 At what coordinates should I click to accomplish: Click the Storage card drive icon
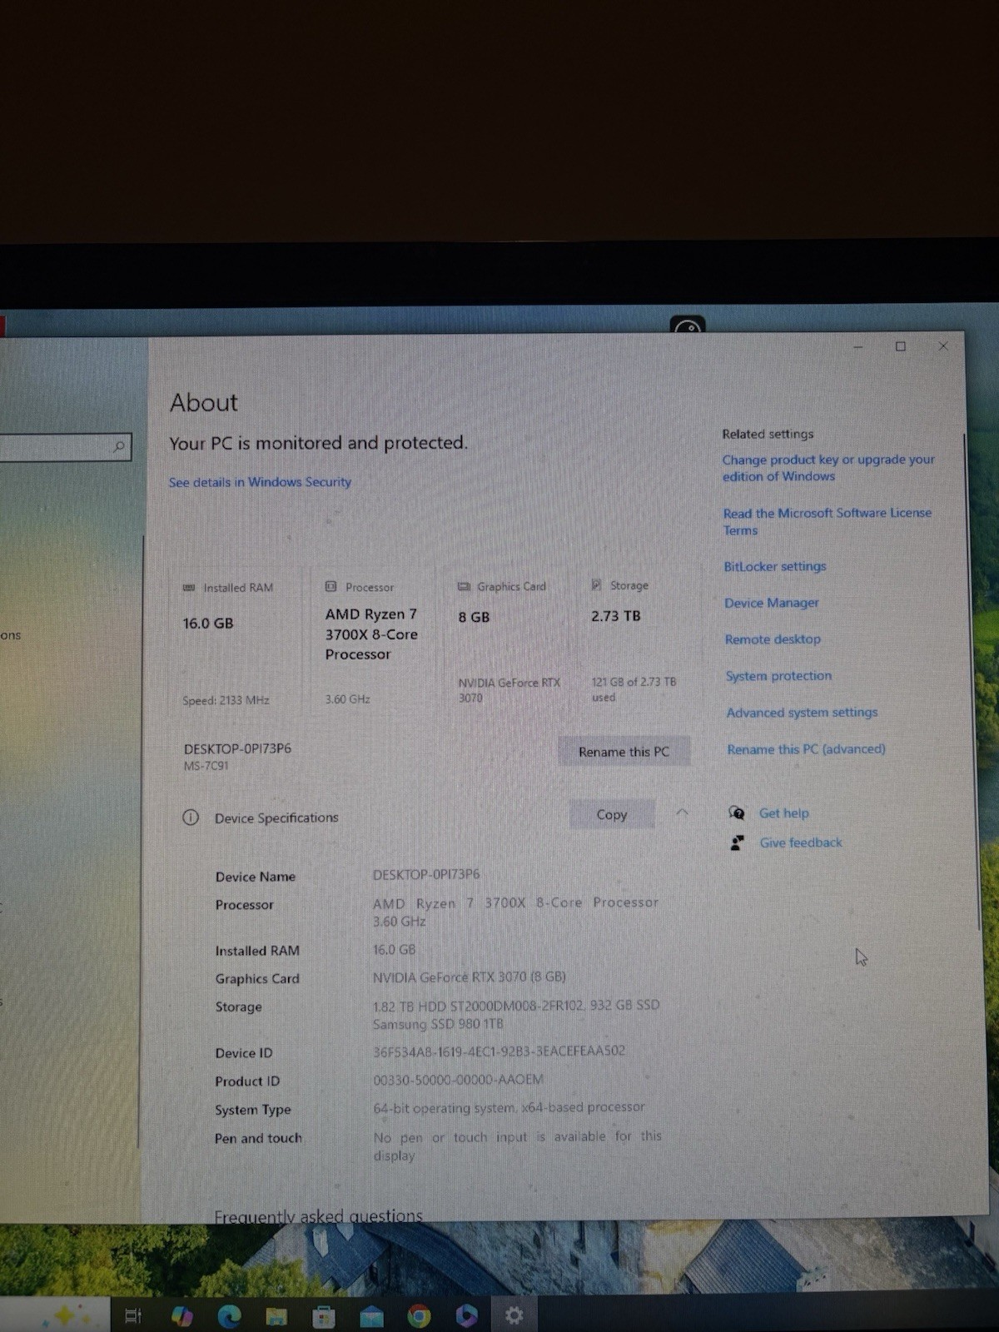[x=596, y=585]
